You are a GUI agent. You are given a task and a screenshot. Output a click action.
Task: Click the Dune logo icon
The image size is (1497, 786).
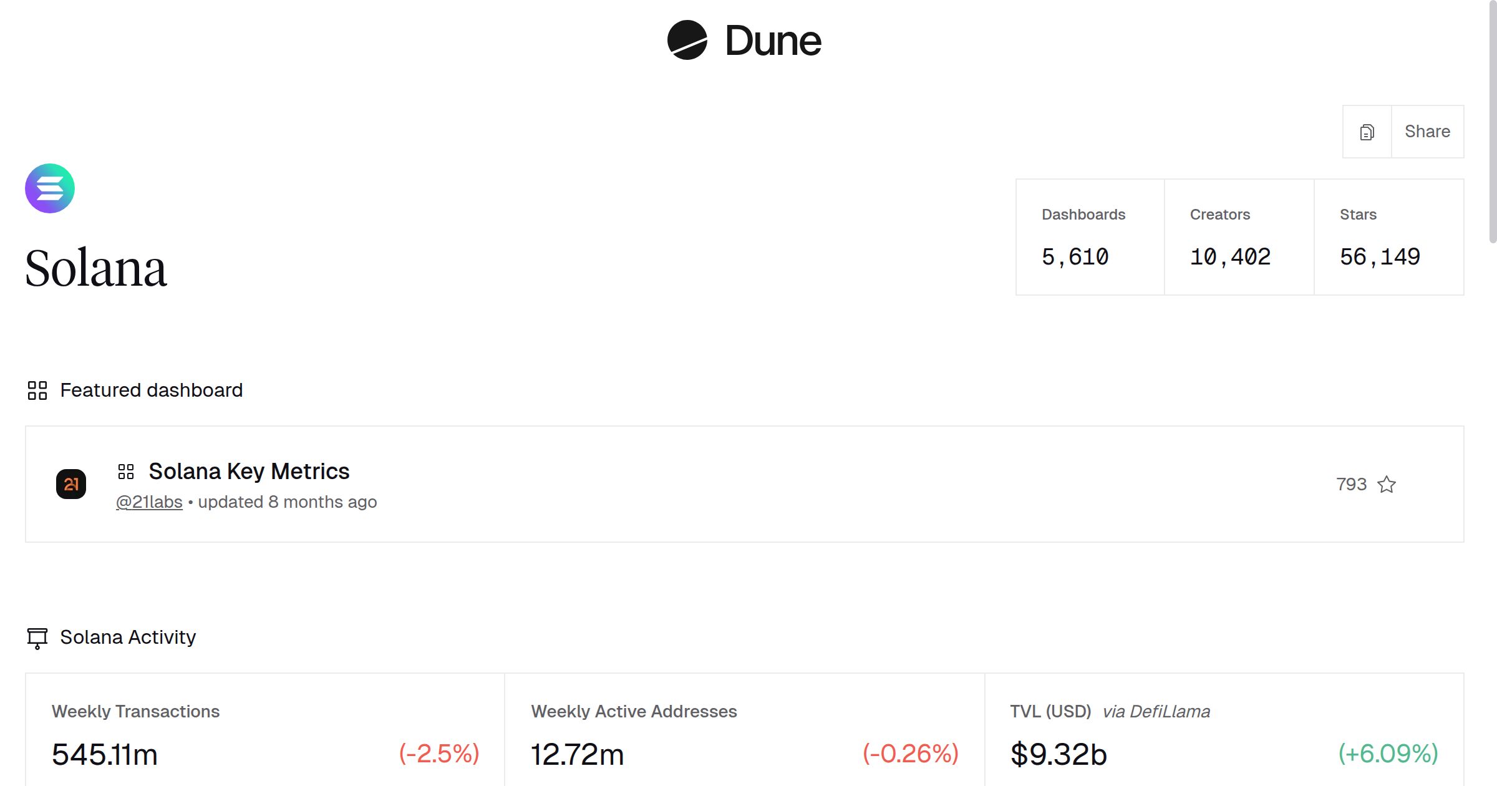687,41
